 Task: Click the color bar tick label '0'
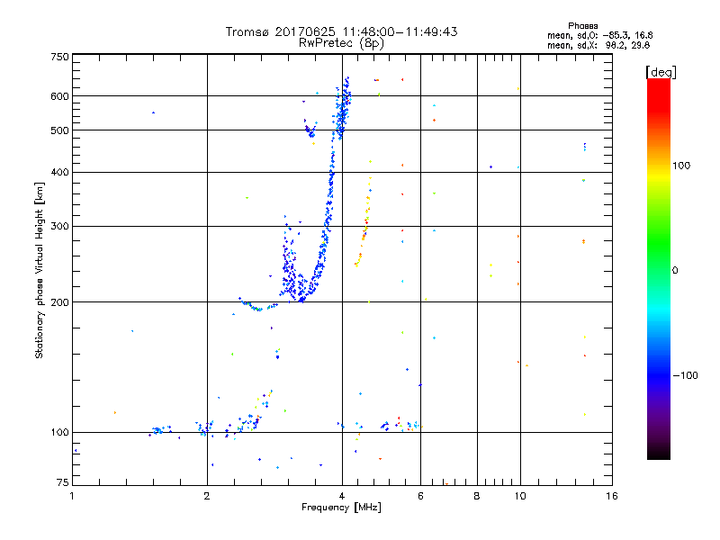tap(675, 271)
